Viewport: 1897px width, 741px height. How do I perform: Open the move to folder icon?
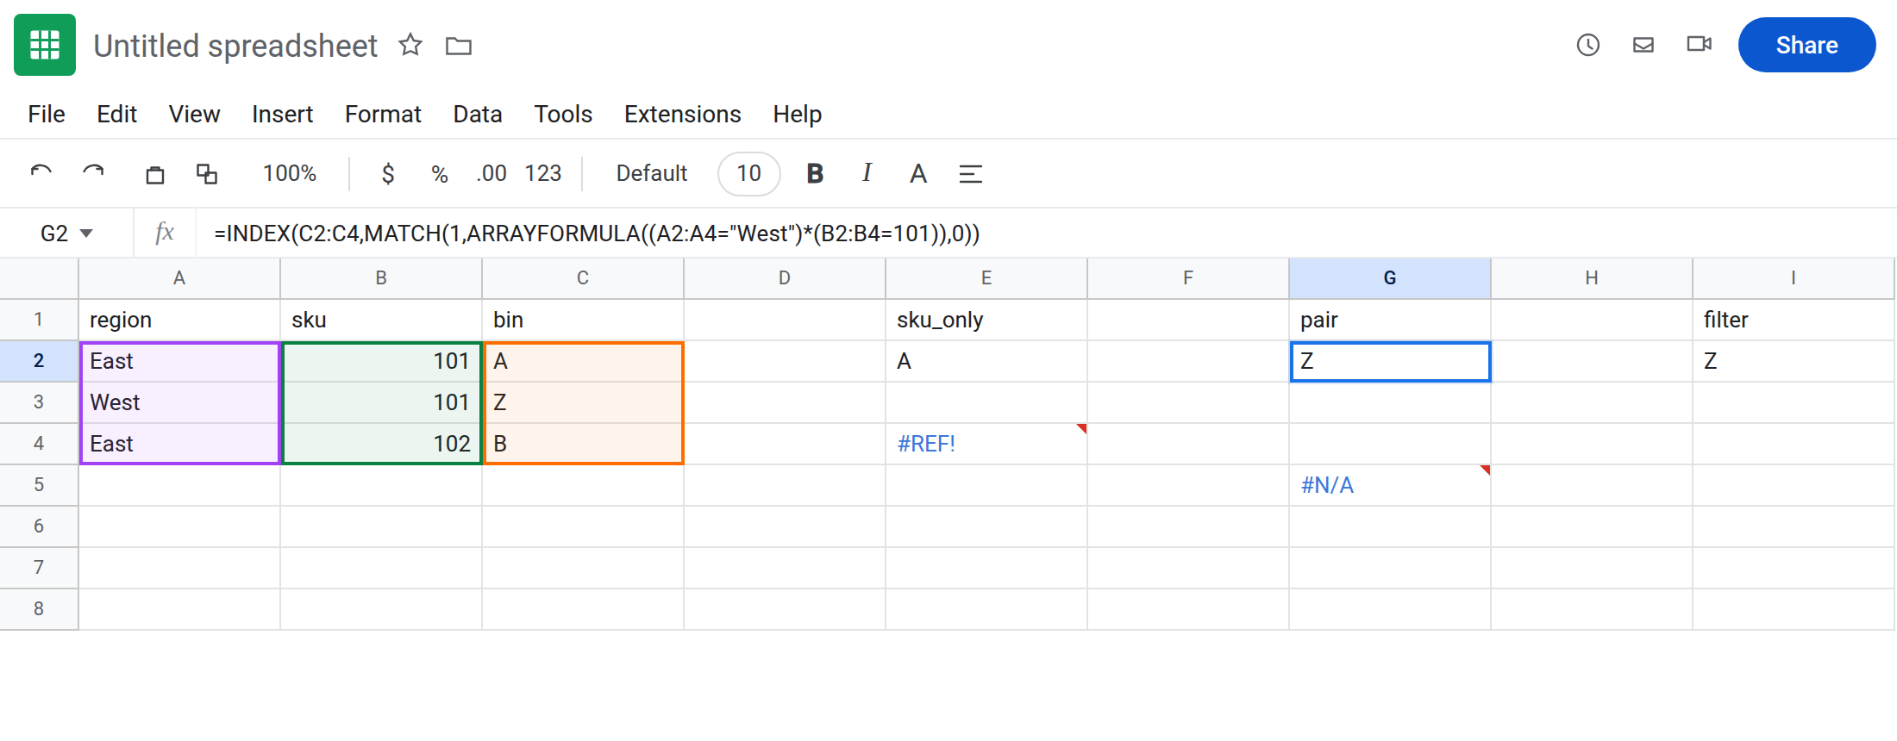point(459,46)
